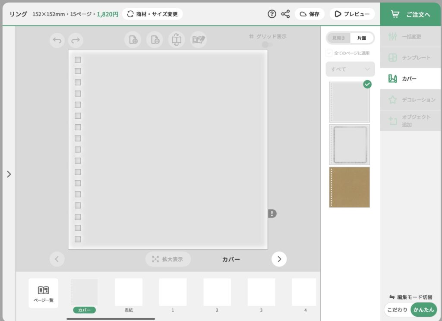
Task: Click the remove page icon
Action: tap(155, 40)
